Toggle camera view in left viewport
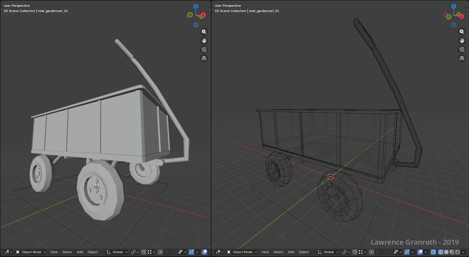 204,49
